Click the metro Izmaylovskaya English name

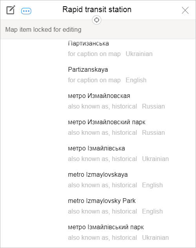[98, 175]
